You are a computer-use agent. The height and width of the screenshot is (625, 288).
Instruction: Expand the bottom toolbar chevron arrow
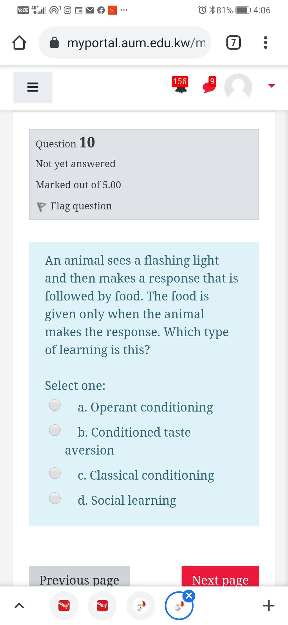coord(19,605)
